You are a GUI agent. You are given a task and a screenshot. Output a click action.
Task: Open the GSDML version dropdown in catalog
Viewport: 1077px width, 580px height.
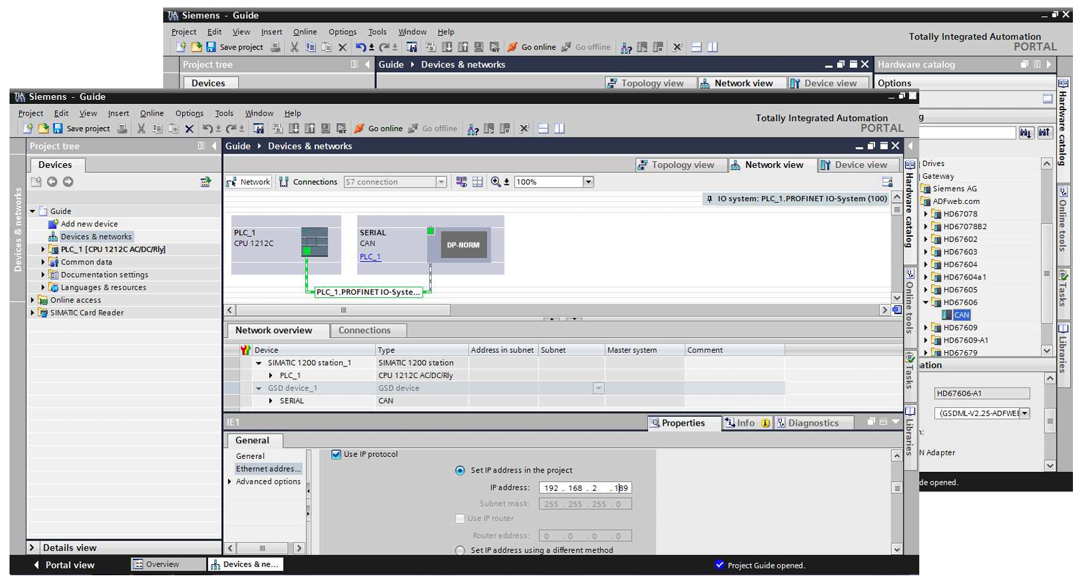(x=1025, y=413)
